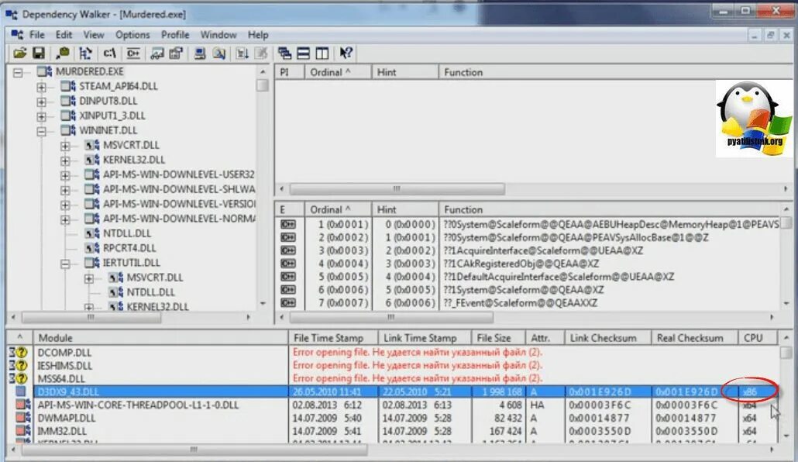The width and height of the screenshot is (798, 462).
Task: Sort by CPU column header
Action: tap(757, 338)
